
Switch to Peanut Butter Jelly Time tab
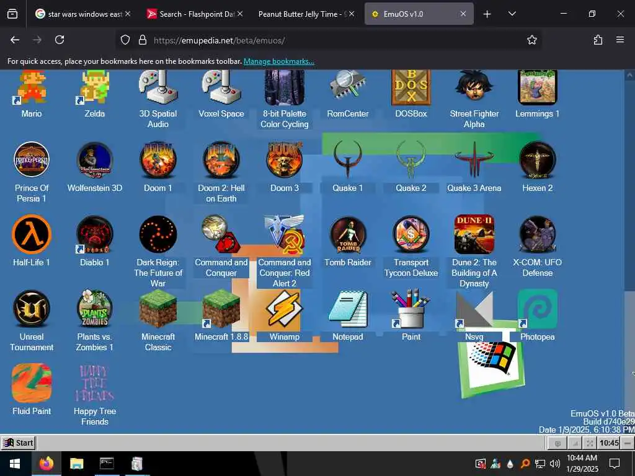coord(306,14)
